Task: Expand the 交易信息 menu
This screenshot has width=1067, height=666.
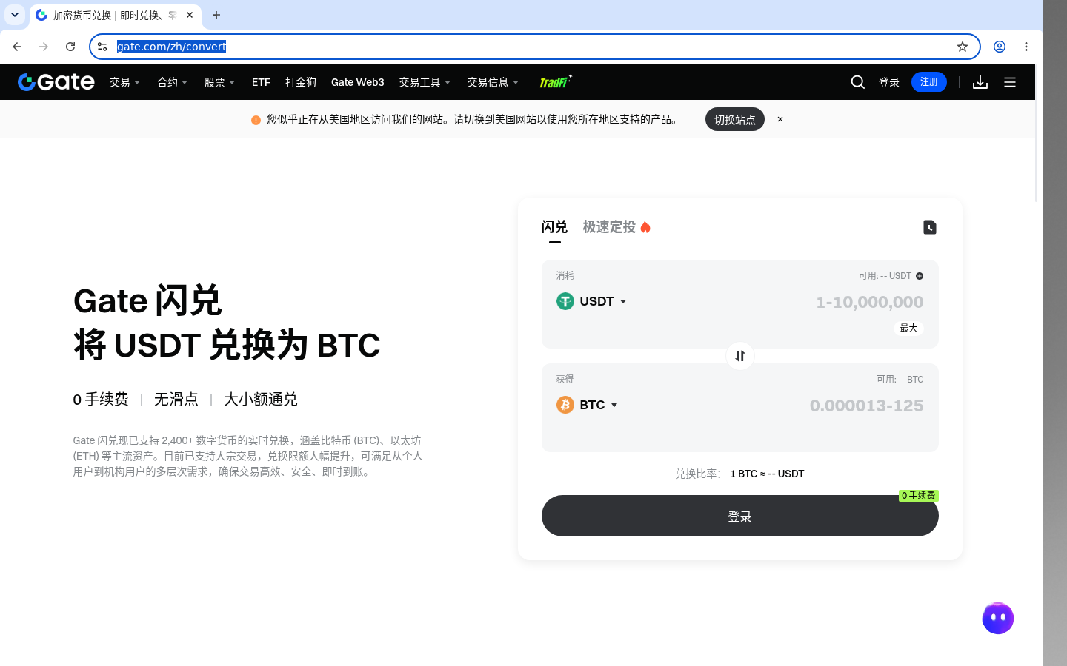Action: coord(493,82)
